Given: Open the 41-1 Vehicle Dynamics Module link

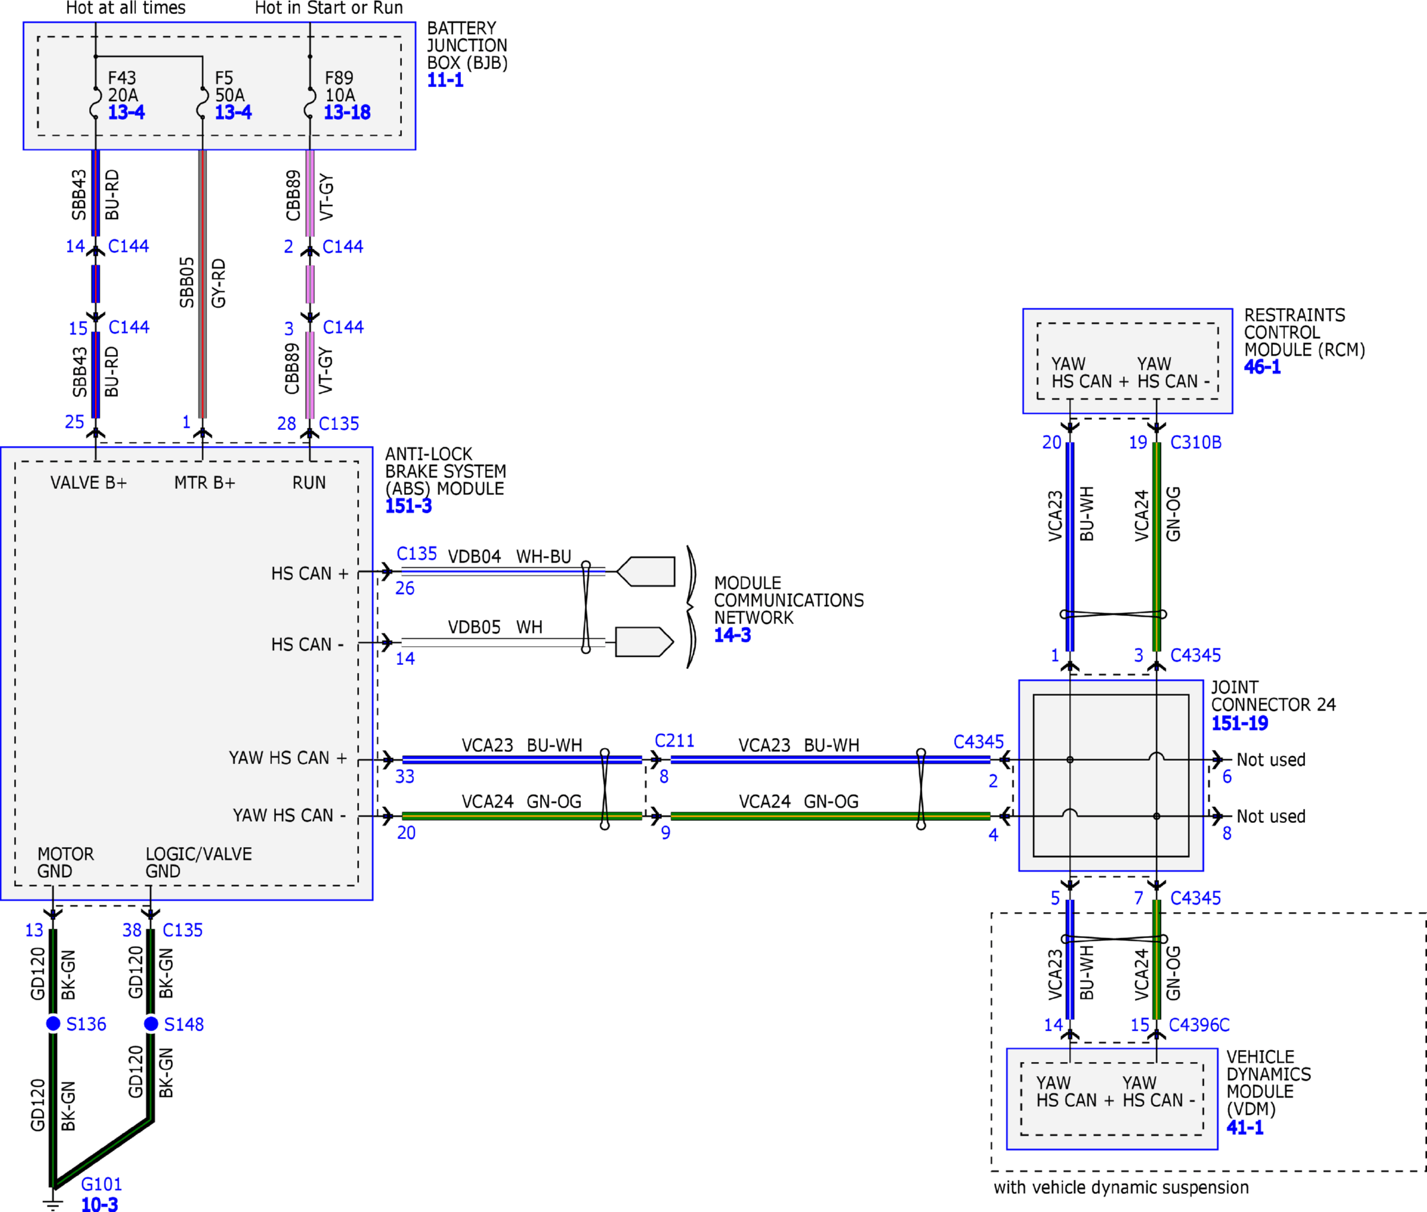Looking at the screenshot, I should [1245, 1127].
